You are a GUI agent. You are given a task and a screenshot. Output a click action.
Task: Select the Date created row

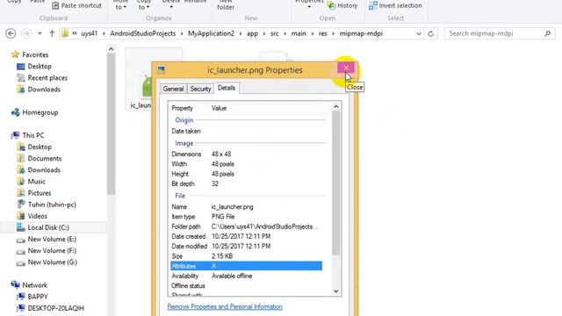pyautogui.click(x=247, y=236)
